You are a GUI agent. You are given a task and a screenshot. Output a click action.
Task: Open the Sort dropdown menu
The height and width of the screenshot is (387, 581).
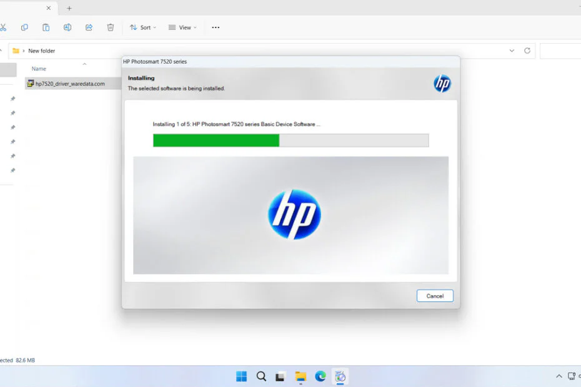[x=142, y=27]
